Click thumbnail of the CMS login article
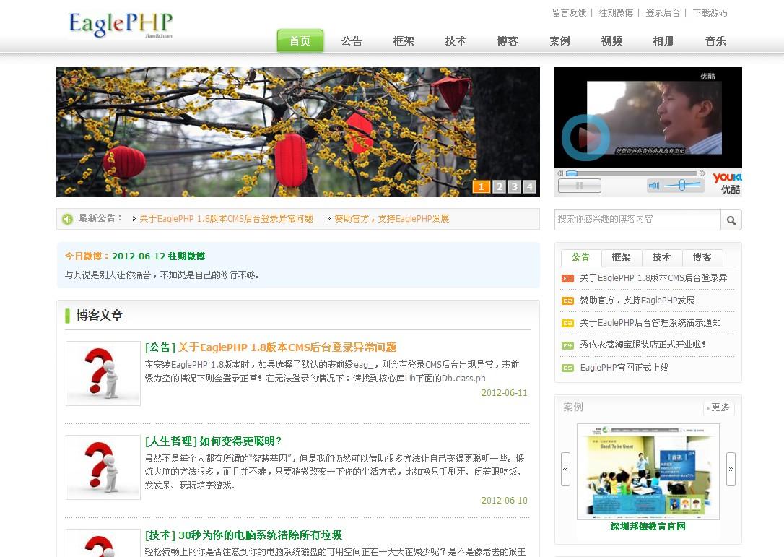This screenshot has width=784, height=557. [x=103, y=374]
